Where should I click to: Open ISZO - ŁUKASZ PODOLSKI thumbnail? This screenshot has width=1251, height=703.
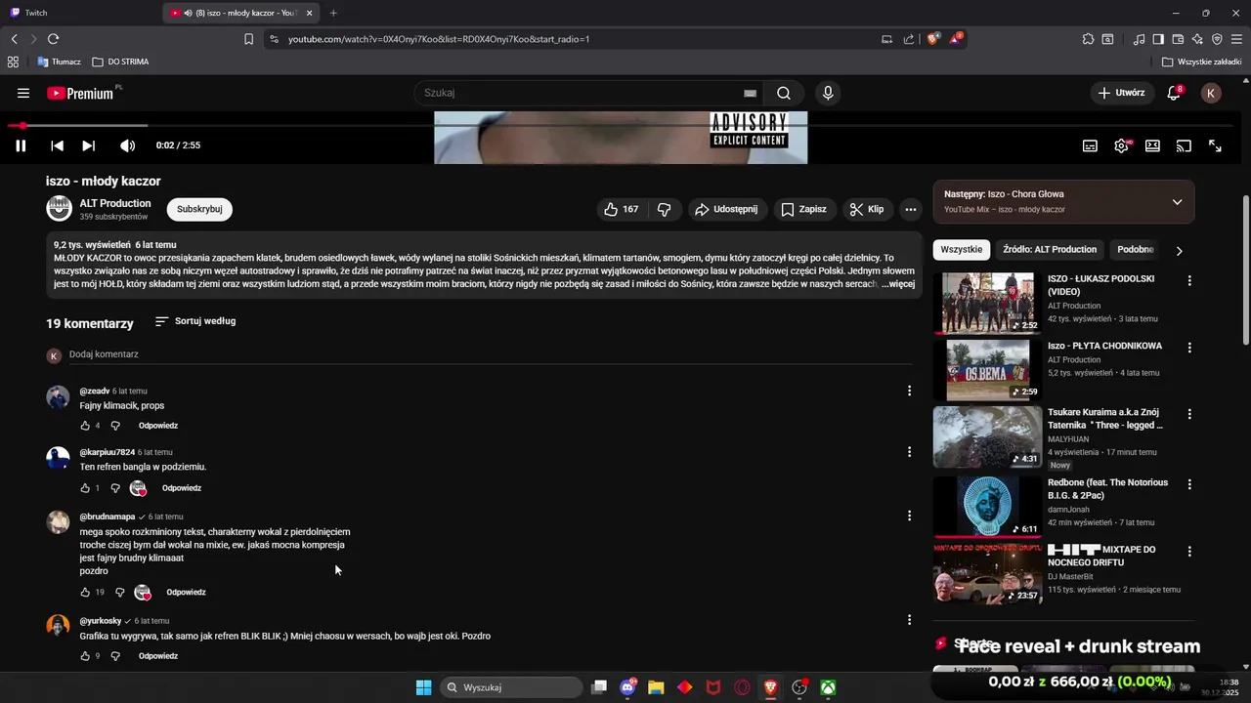(x=987, y=304)
